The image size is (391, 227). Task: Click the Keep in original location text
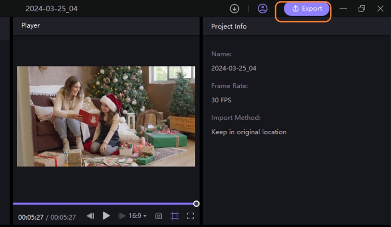[x=249, y=132]
